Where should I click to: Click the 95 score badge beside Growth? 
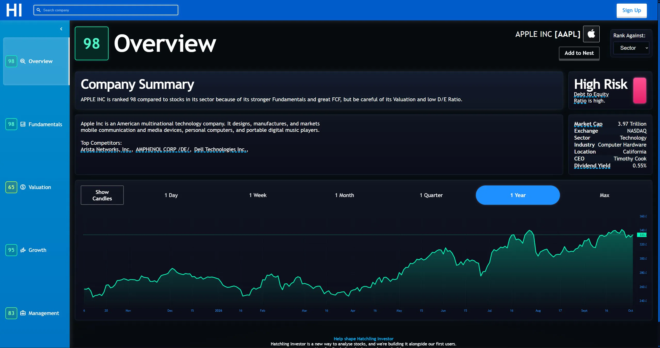[x=11, y=250]
